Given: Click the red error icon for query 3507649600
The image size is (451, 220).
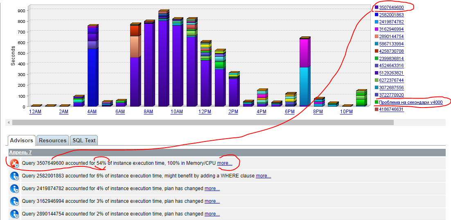Looking at the screenshot, I should [14, 164].
